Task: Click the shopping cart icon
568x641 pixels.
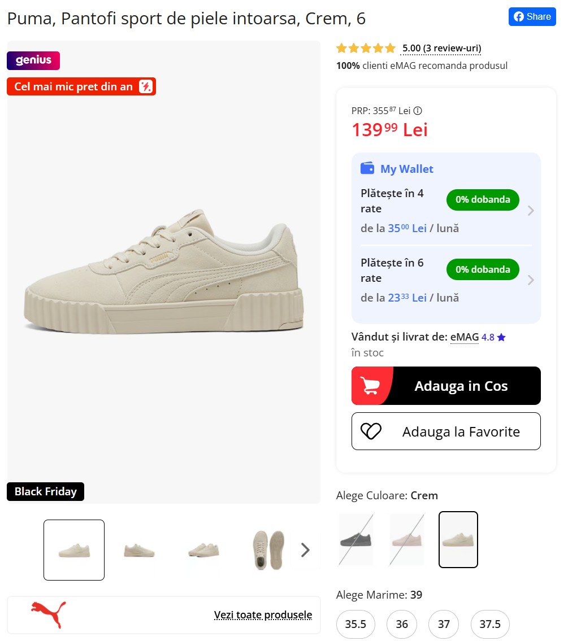Action: tap(371, 386)
